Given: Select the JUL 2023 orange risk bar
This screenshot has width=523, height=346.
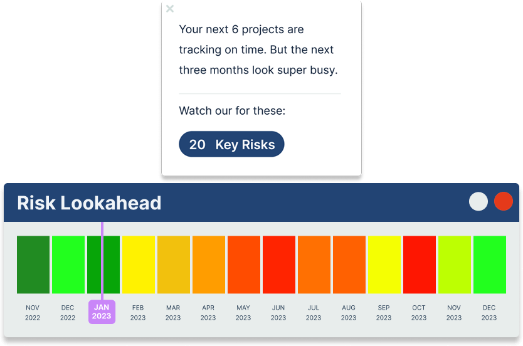Looking at the screenshot, I should click(314, 265).
